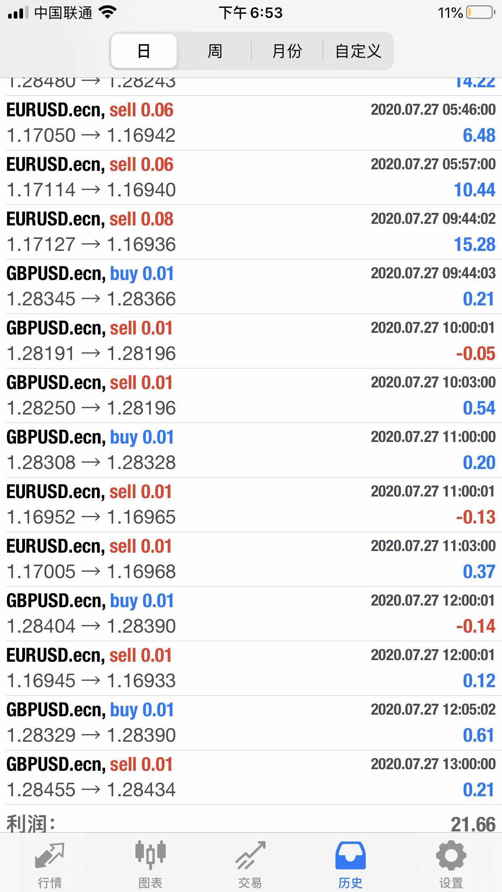Image resolution: width=502 pixels, height=892 pixels.
Task: Tap the Wi-Fi signal icon
Action: click(x=107, y=13)
